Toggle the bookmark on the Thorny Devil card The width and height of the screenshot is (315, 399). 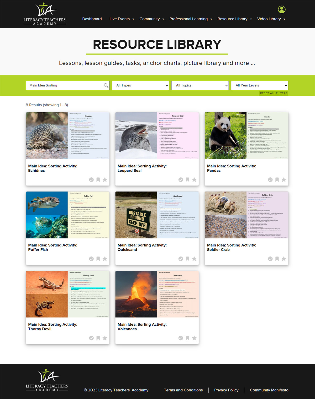click(98, 338)
